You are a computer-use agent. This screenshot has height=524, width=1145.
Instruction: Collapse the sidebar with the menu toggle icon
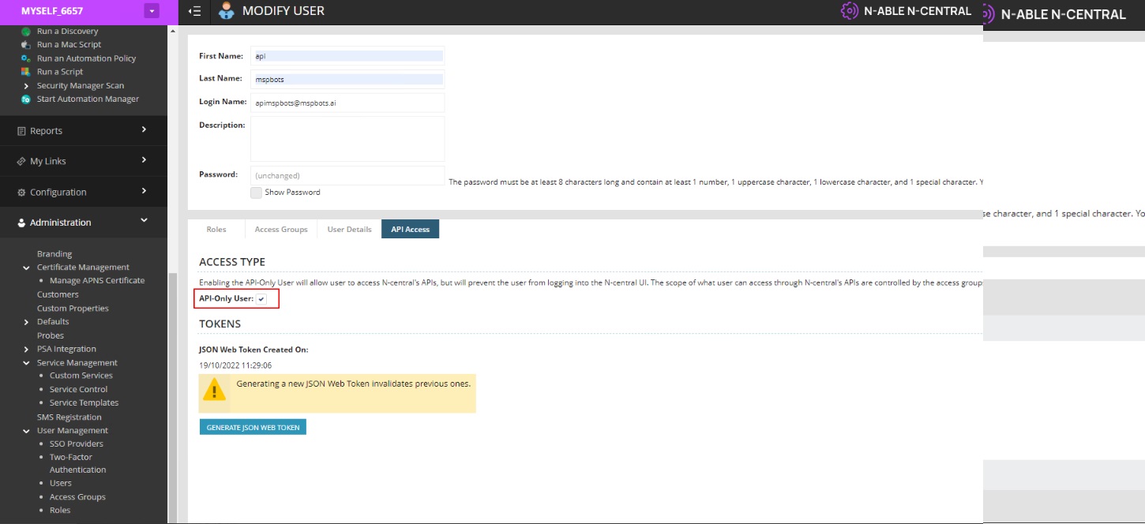(x=195, y=12)
